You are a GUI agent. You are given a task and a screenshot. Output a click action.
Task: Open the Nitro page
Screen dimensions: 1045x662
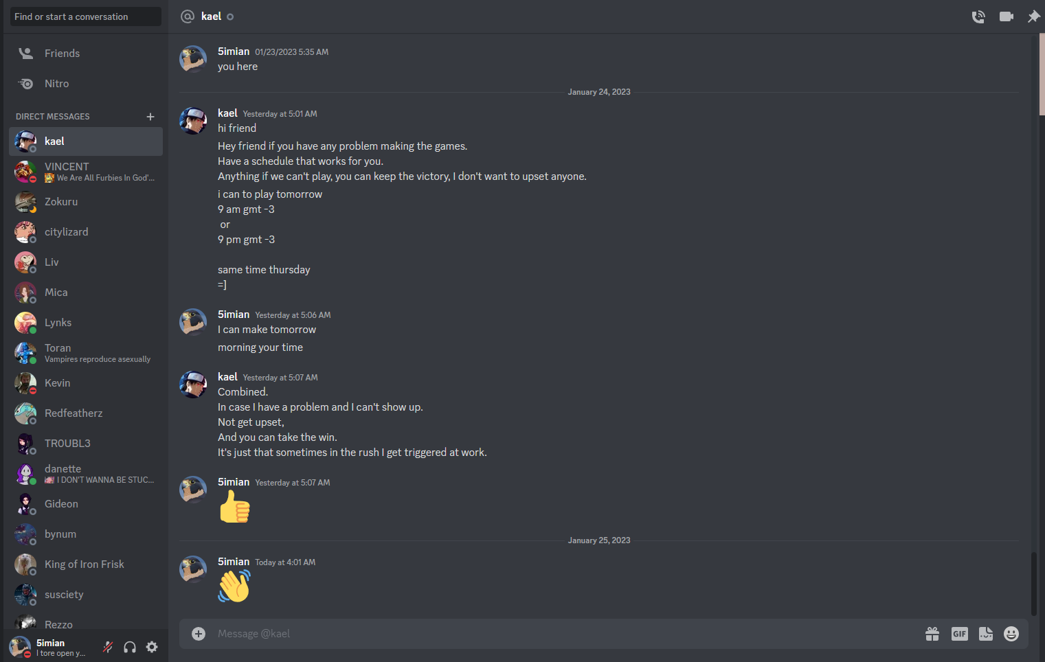tap(86, 84)
